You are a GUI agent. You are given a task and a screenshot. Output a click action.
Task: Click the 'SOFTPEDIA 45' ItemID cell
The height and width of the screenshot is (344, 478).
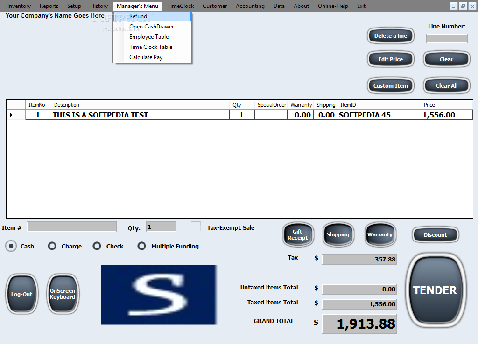379,115
